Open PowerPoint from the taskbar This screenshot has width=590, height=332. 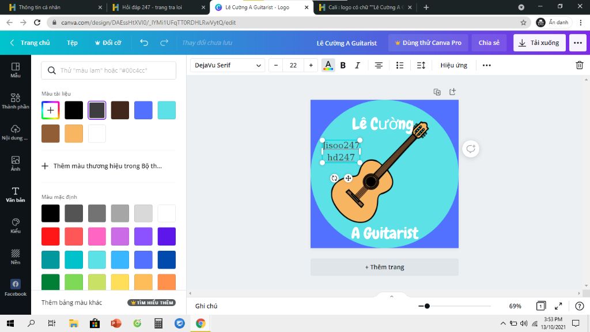coord(116,323)
